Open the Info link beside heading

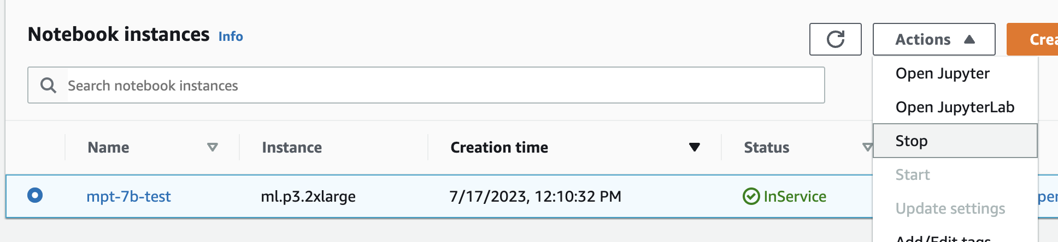[231, 37]
